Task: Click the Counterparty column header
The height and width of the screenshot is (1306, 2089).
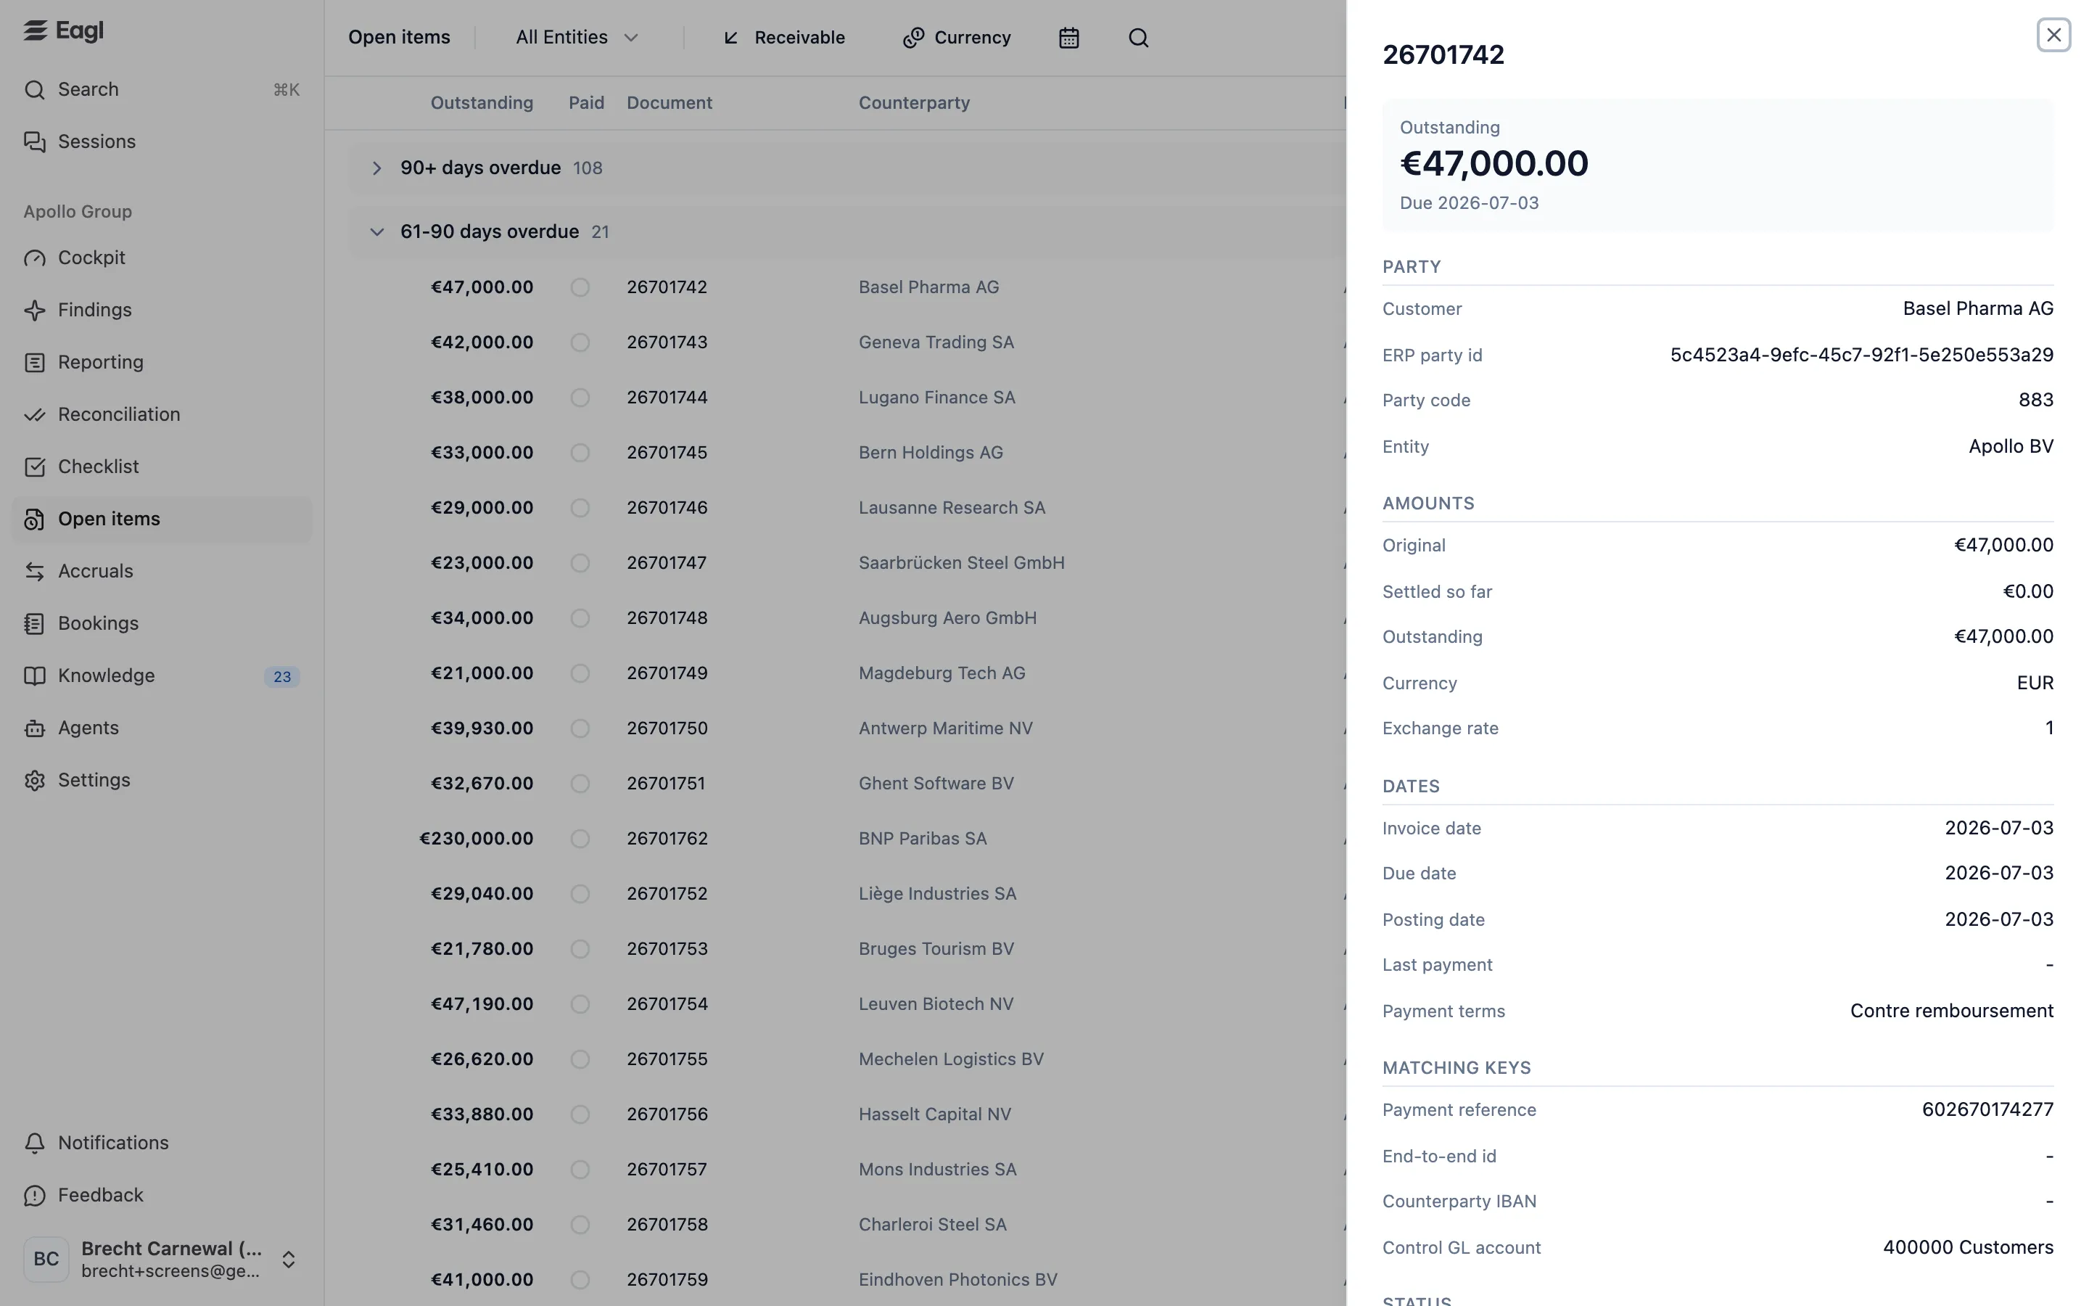Action: (914, 103)
